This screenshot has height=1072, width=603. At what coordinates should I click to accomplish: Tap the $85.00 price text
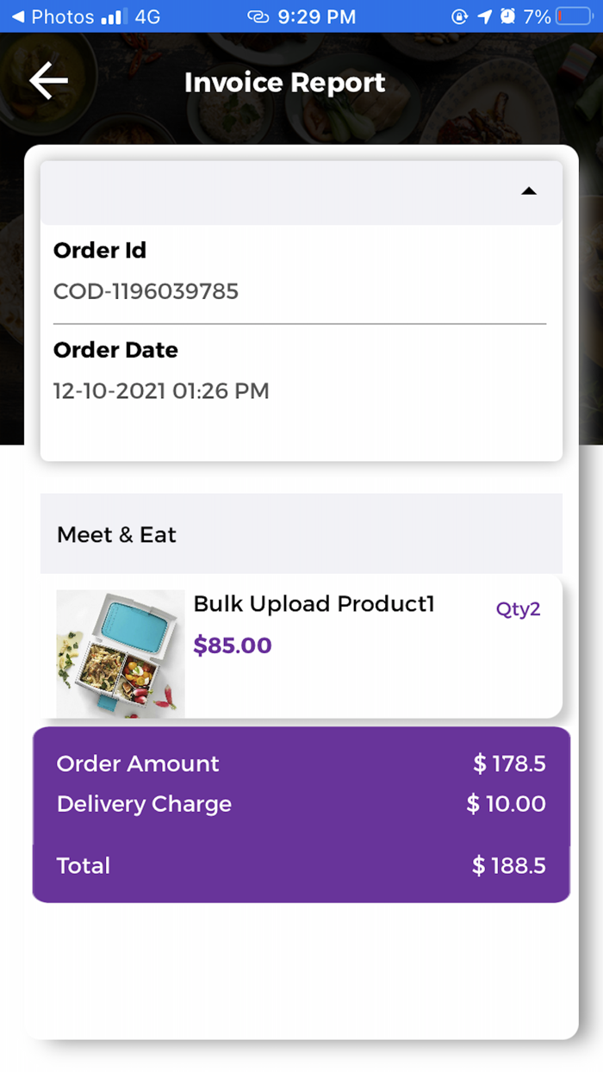(x=233, y=645)
